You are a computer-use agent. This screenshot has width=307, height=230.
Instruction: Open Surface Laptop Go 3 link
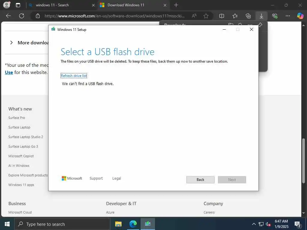click(23, 146)
